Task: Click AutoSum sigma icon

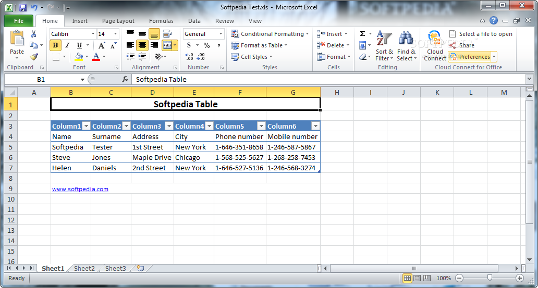Action: click(x=362, y=34)
